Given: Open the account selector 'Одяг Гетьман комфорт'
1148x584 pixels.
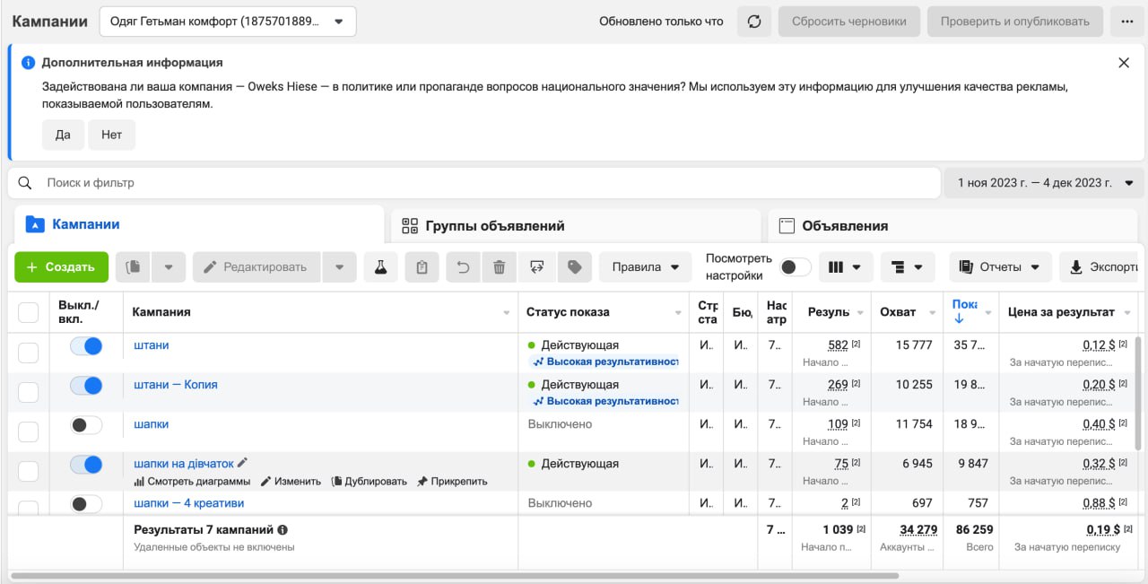Looking at the screenshot, I should [x=227, y=22].
